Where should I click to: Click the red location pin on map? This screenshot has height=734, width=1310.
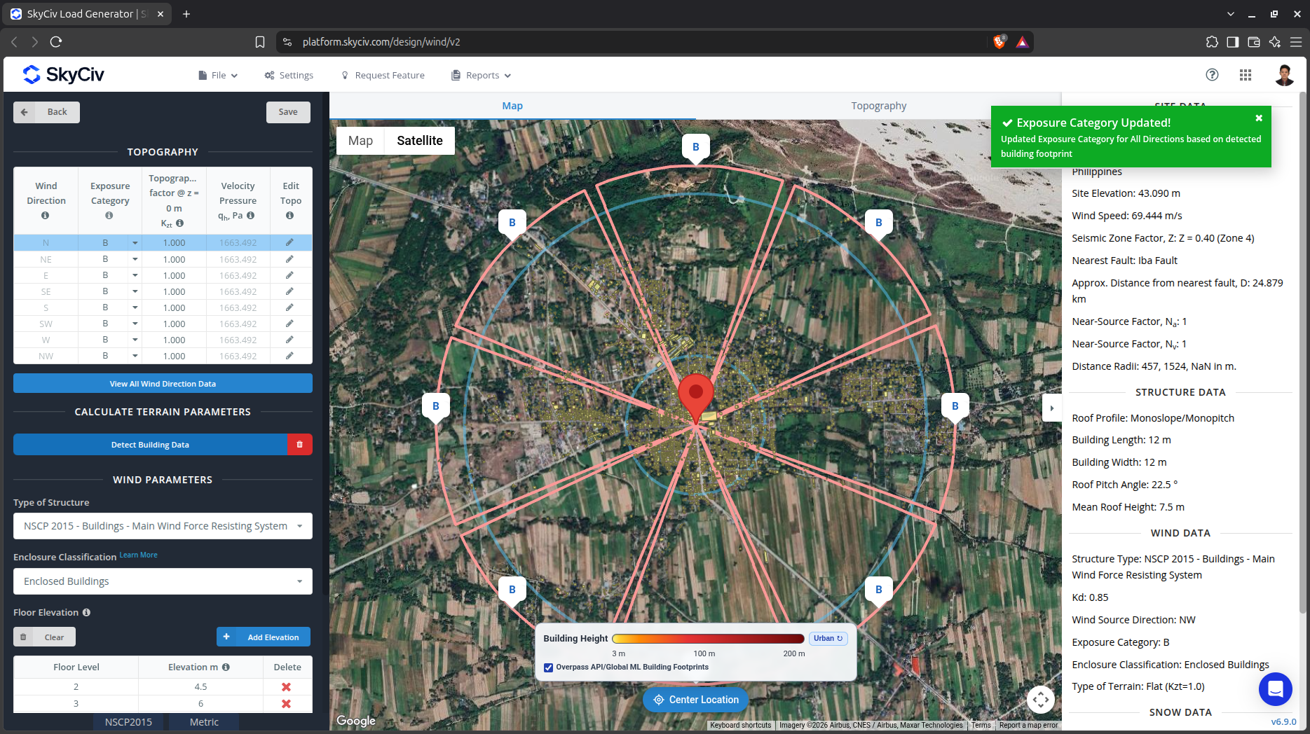pyautogui.click(x=695, y=397)
